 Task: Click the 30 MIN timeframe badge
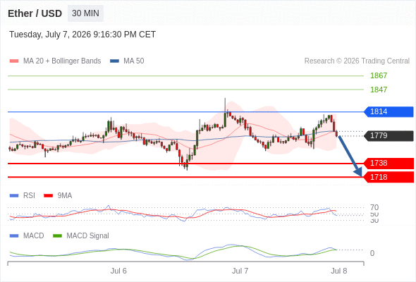(85, 13)
